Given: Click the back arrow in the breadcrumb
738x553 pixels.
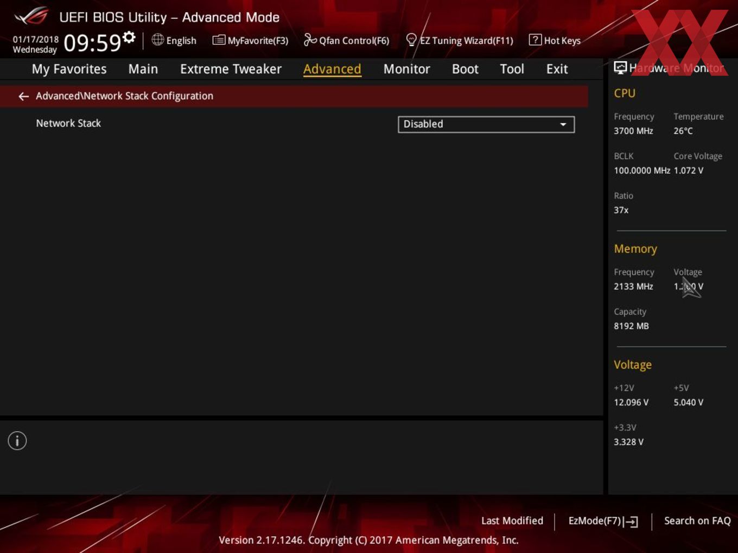Looking at the screenshot, I should [23, 96].
